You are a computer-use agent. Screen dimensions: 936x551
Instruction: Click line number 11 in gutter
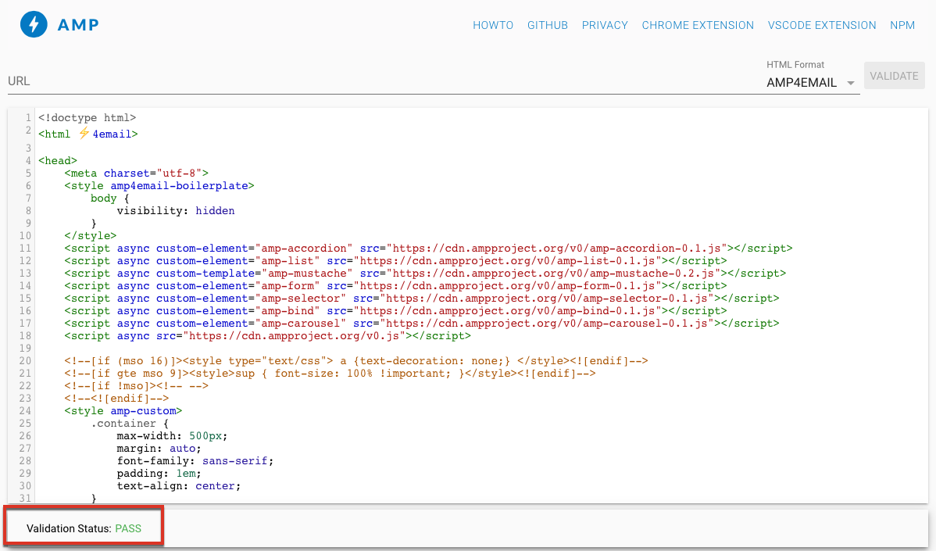[x=25, y=249]
